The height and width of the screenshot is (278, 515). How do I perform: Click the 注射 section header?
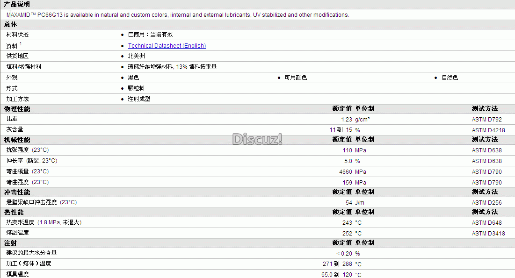click(x=10, y=243)
